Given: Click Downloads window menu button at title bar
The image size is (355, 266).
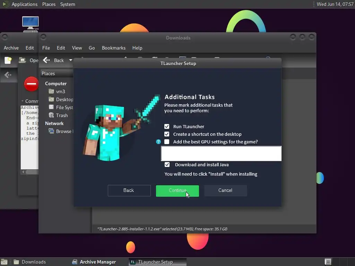Looking at the screenshot, I should click(x=43, y=37).
